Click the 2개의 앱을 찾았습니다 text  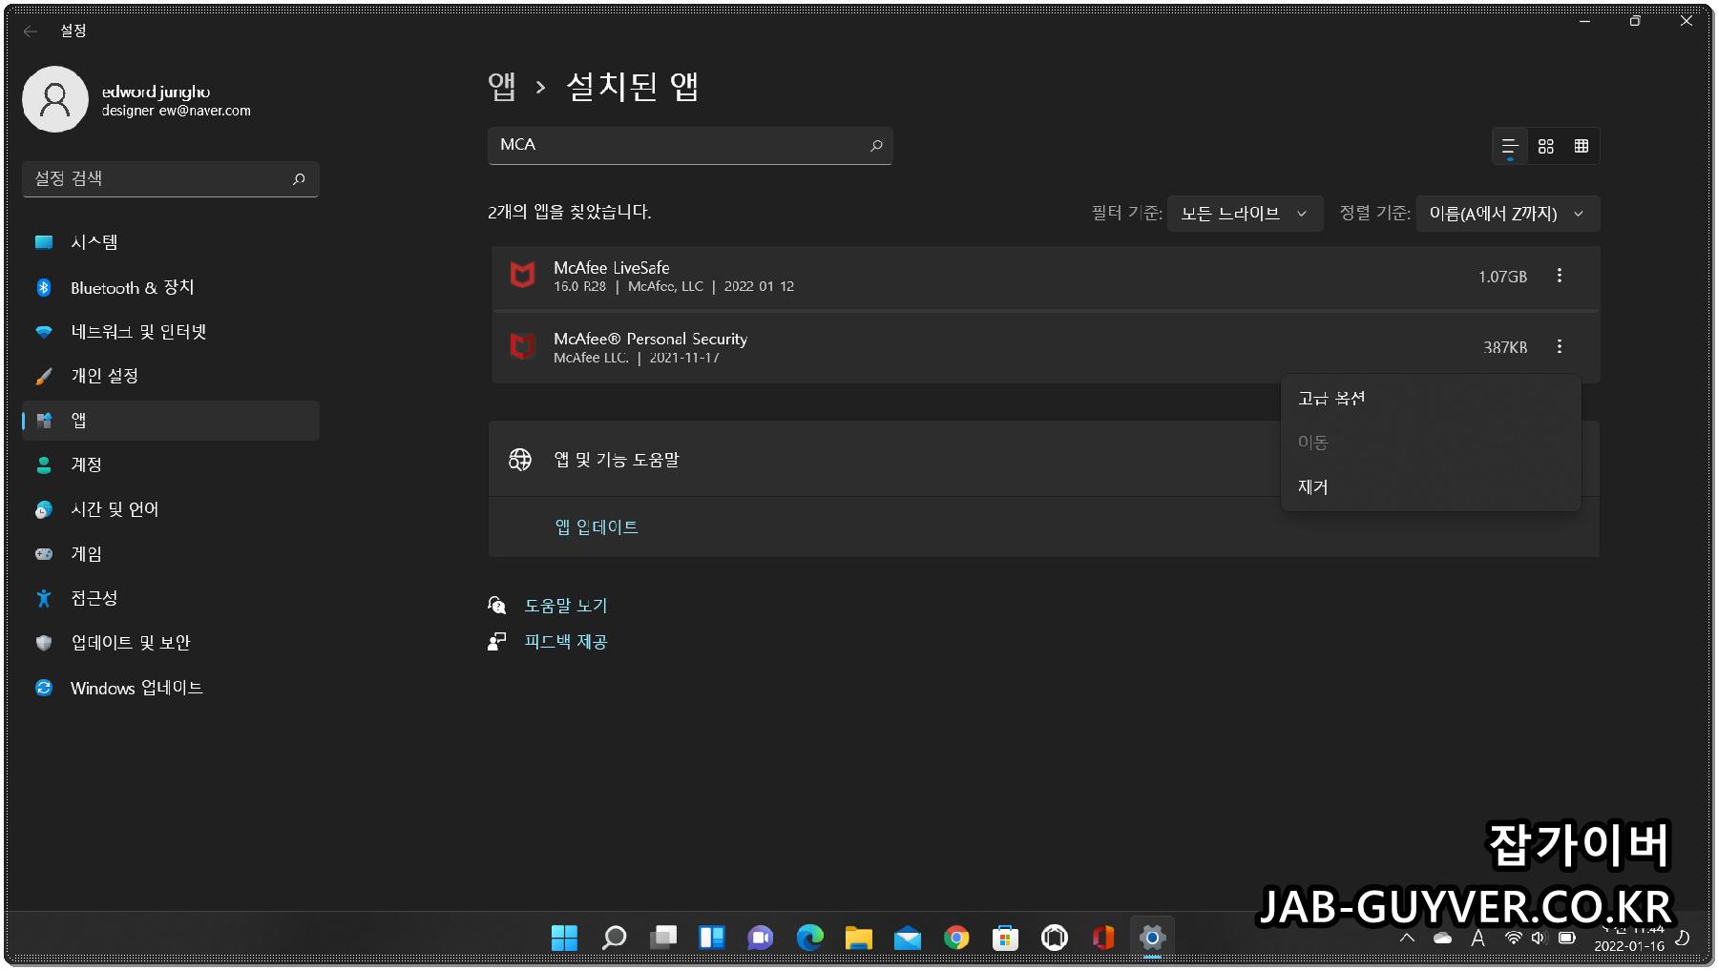tap(570, 212)
